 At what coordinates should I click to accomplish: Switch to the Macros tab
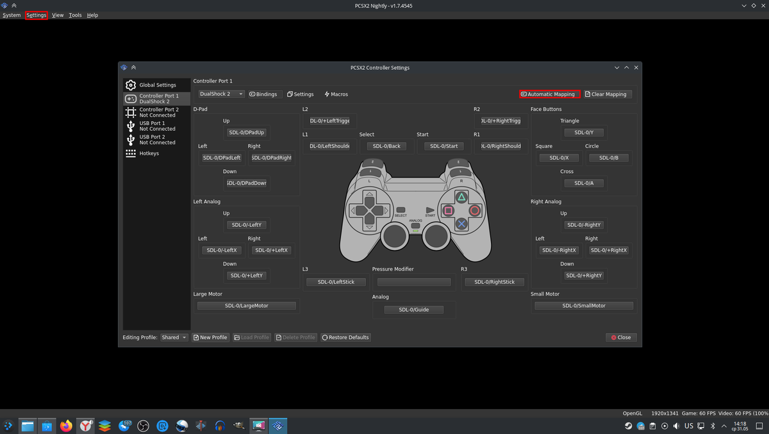336,94
